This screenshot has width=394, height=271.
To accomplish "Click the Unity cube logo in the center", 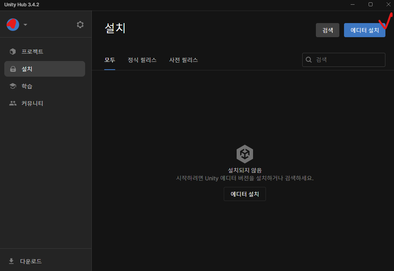I will [x=245, y=154].
